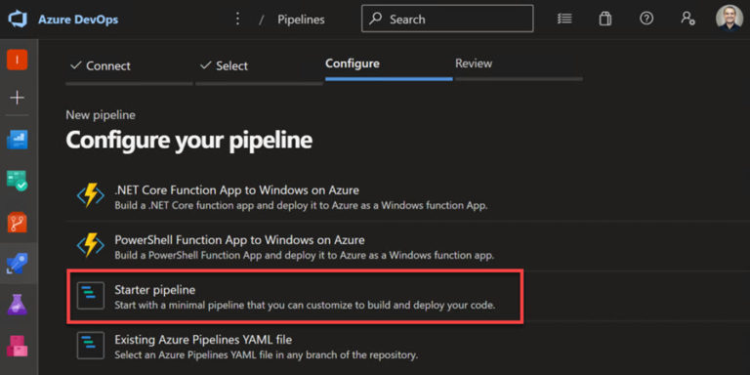Click the Starter pipeline YAML icon
This screenshot has height=375, width=750.
pos(91,296)
